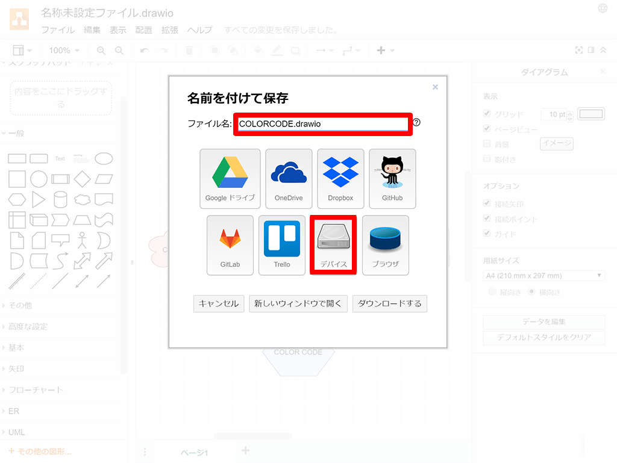Undo last action in toolbar
Viewport: 617px width, 463px height.
(x=145, y=51)
